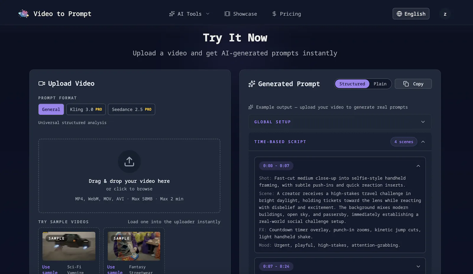The width and height of the screenshot is (473, 274).
Task: Click the Video to Prompt site title
Action: coord(62,14)
